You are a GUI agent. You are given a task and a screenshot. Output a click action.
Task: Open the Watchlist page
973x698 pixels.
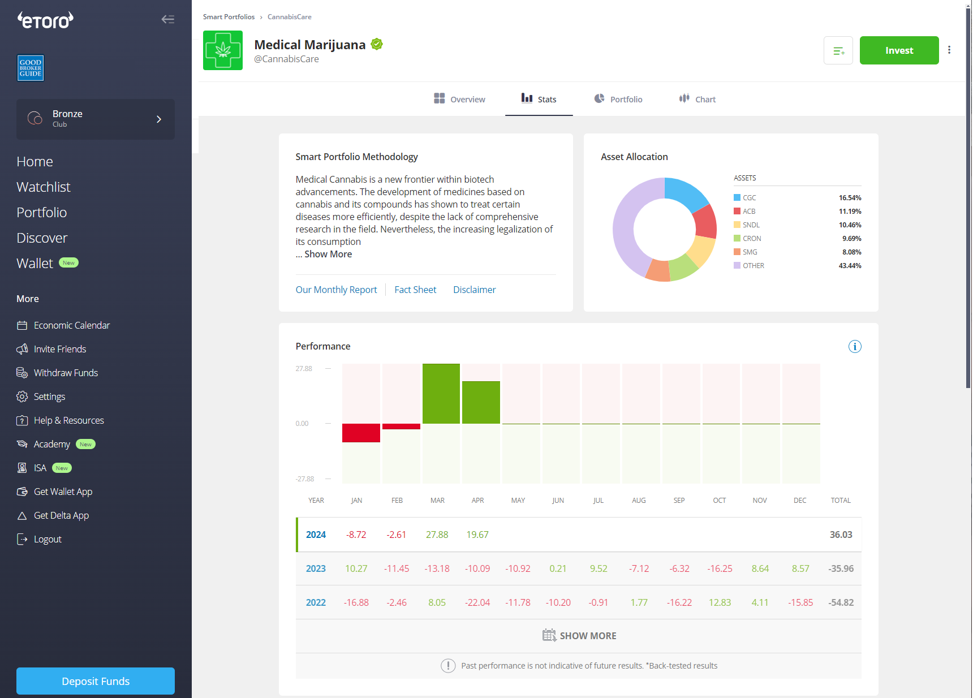click(x=44, y=187)
